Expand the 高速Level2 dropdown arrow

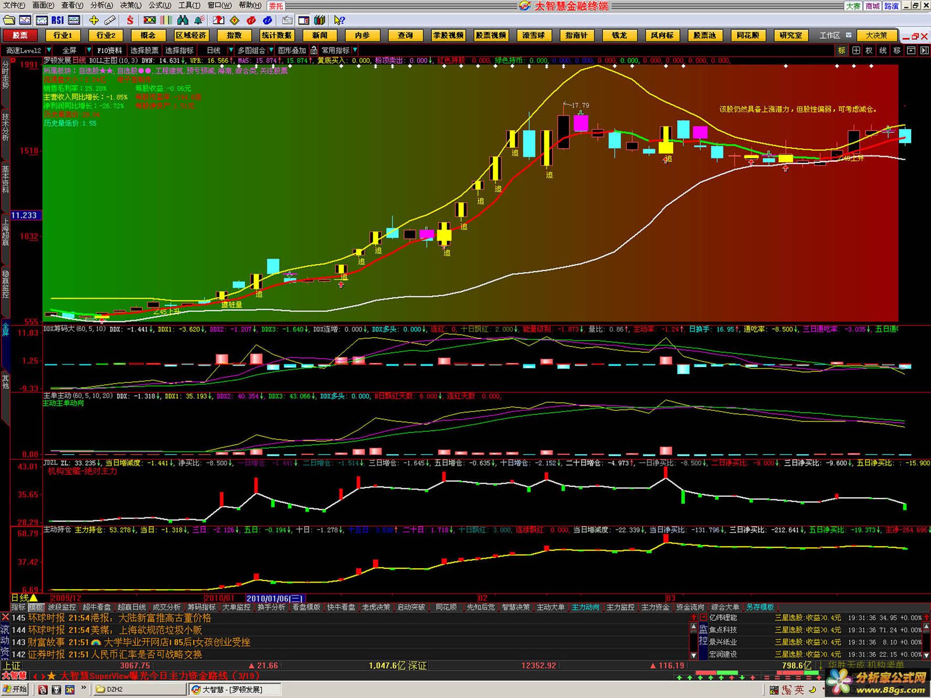tap(49, 50)
